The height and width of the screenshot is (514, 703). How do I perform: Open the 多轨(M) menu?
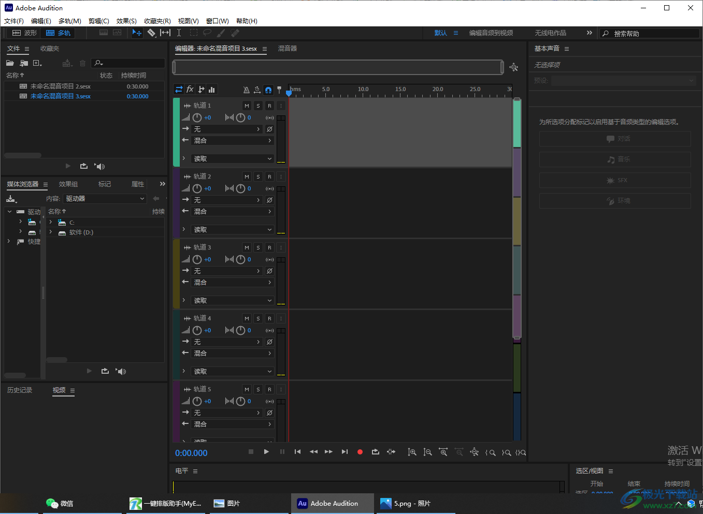click(70, 21)
